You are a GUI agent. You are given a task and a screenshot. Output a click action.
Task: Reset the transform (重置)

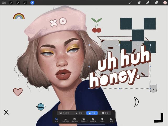click(x=111, y=120)
